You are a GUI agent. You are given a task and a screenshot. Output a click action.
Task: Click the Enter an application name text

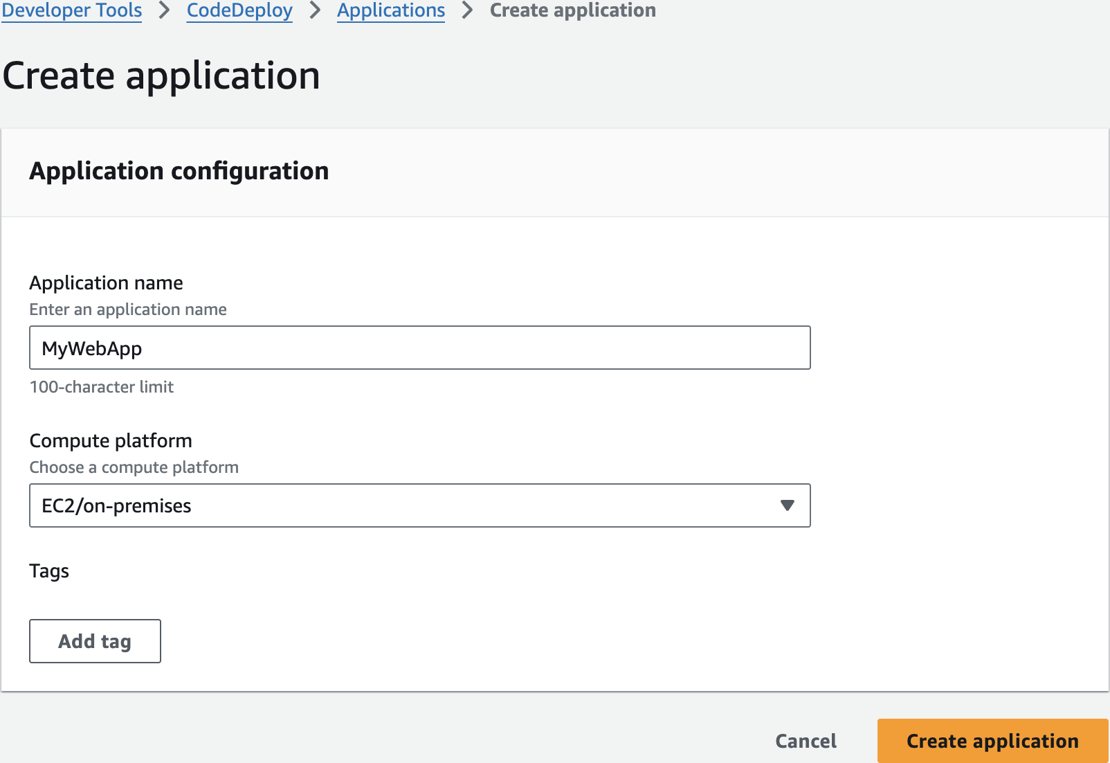pos(128,309)
